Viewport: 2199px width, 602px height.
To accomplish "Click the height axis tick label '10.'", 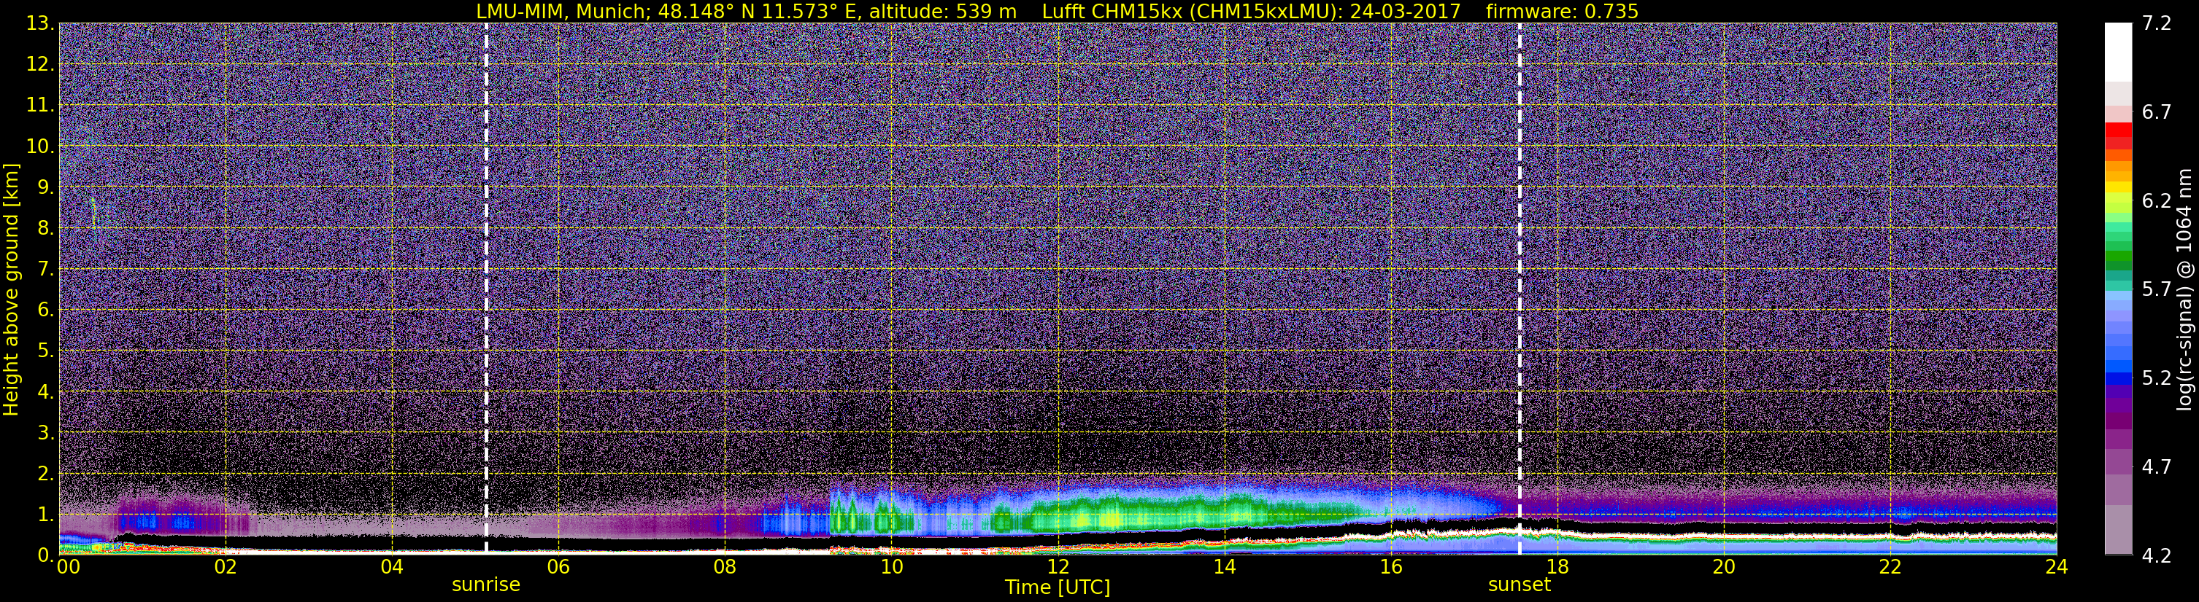I will coord(40,146).
